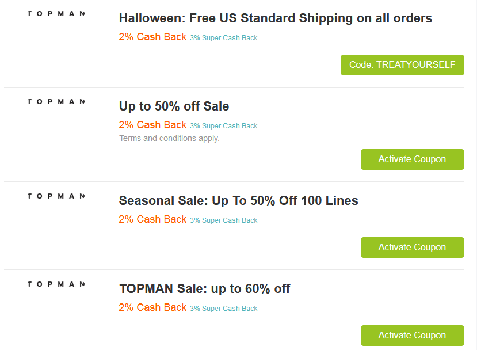Activate Coupon for Up to 50% off Sale
Screen dimensions: 477x350
click(412, 159)
